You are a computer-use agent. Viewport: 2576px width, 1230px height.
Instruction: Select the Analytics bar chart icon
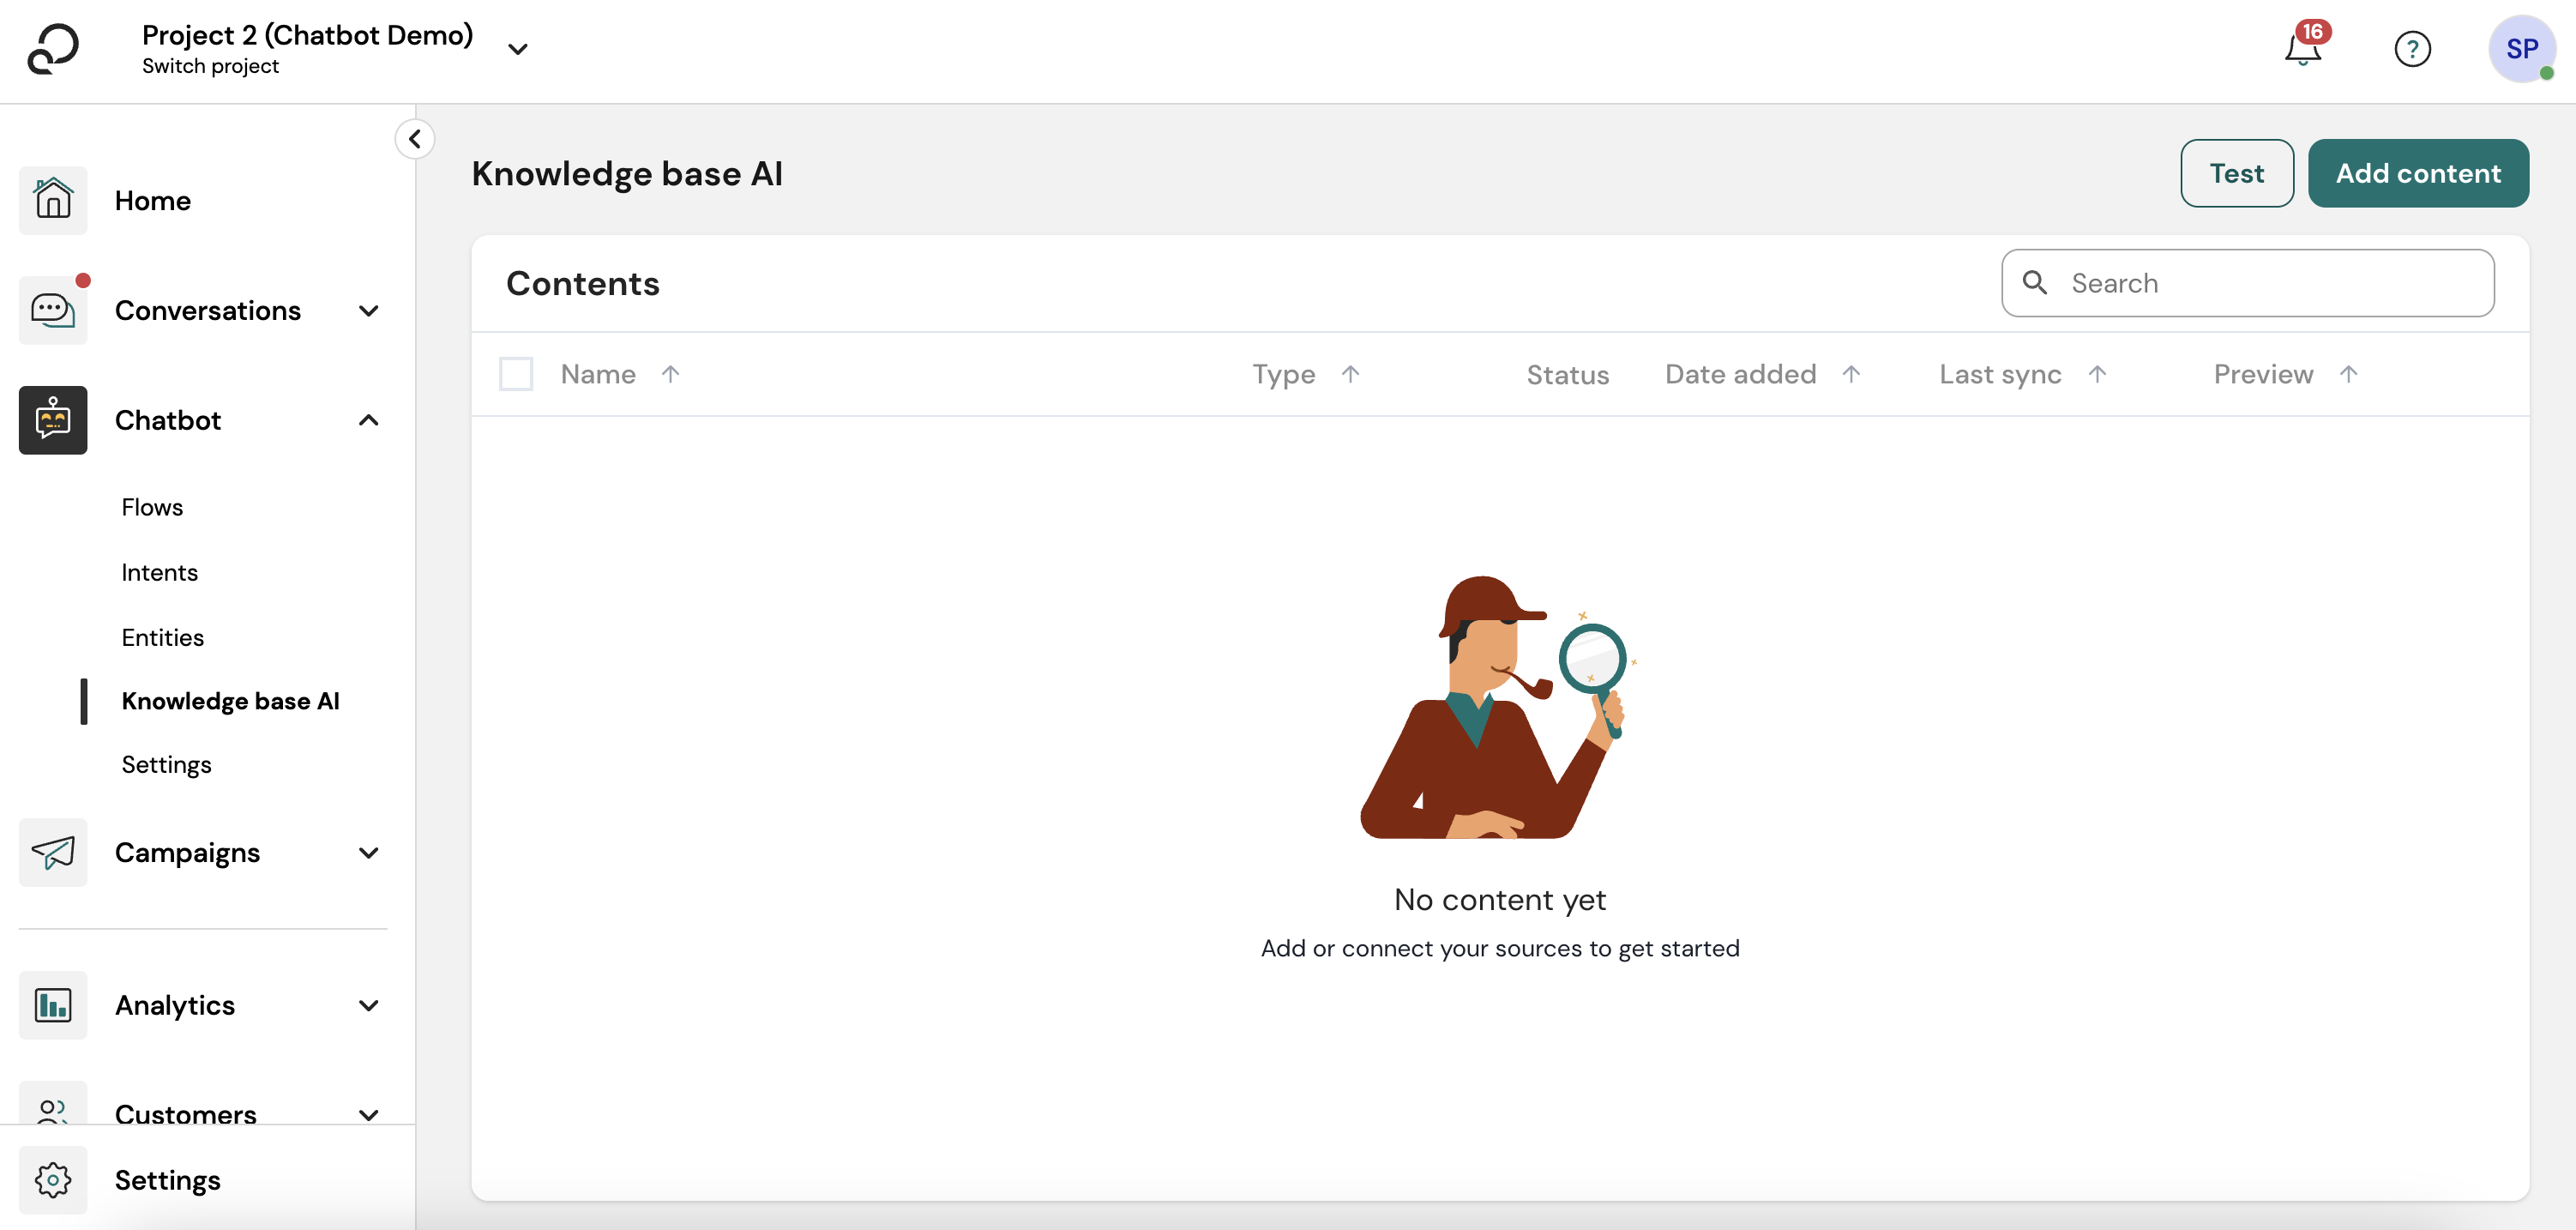pyautogui.click(x=53, y=1005)
